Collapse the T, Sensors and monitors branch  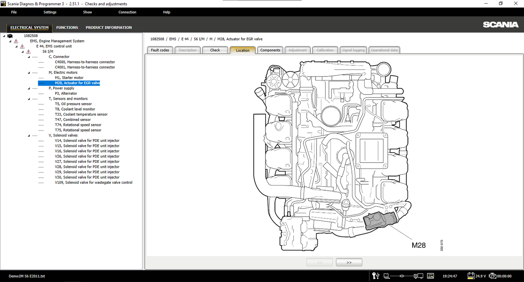(29, 99)
